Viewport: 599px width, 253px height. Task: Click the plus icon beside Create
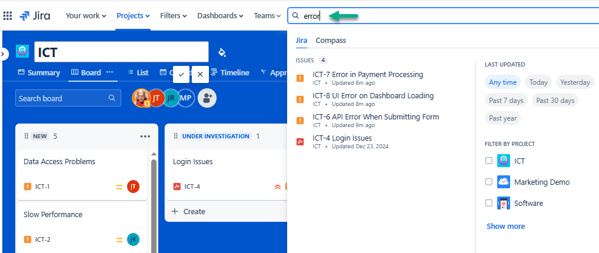coord(175,211)
